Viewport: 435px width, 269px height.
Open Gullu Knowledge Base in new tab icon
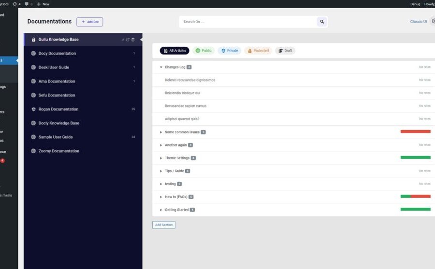[128, 40]
